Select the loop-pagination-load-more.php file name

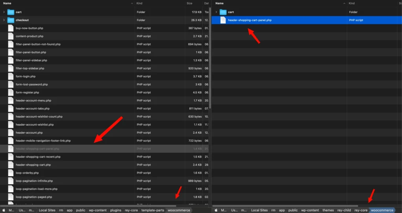37,189
